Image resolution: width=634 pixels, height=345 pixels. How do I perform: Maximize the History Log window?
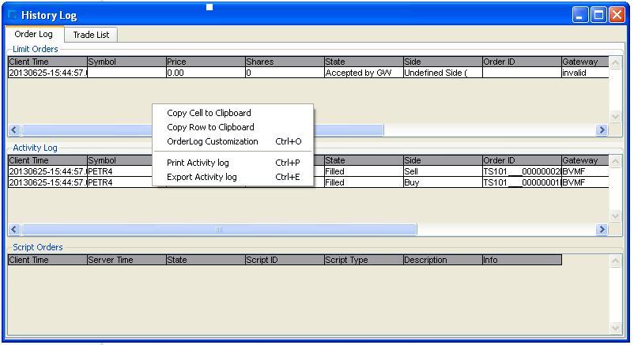coord(598,15)
